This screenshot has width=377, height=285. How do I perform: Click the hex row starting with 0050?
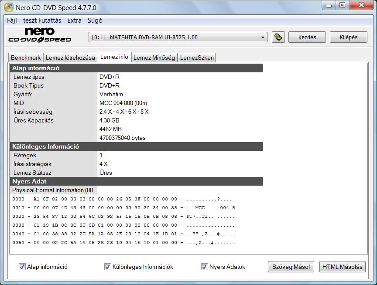coord(123,242)
